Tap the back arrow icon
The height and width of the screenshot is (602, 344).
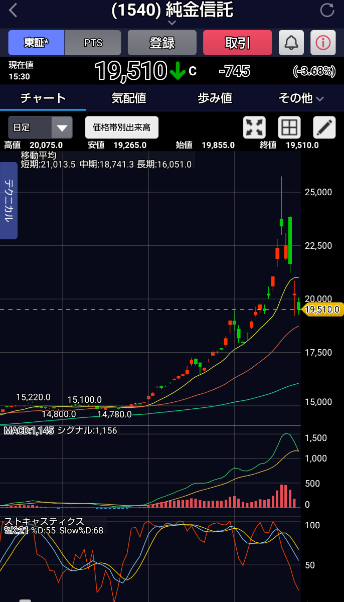pos(14,11)
